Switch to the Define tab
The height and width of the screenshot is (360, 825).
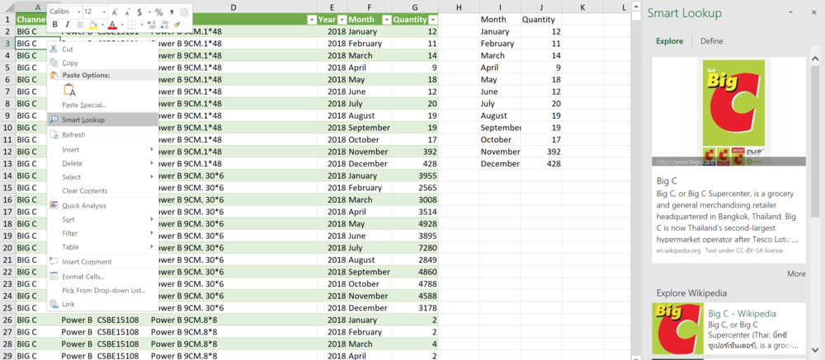711,41
